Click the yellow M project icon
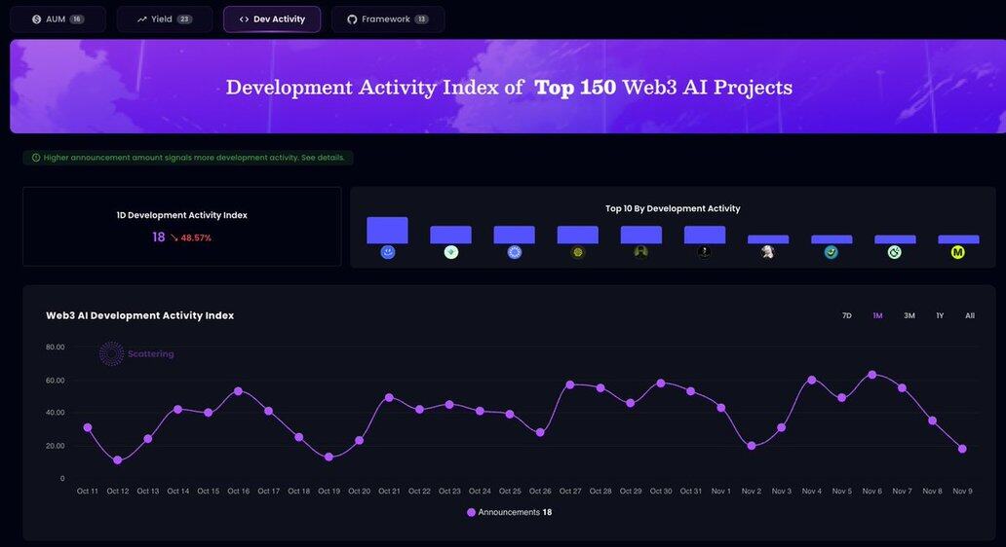Viewport: 1006px width, 547px height. tap(957, 252)
